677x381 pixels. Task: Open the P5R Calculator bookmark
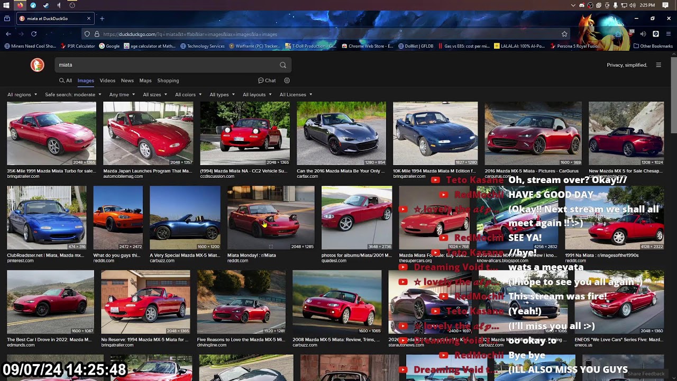78,46
